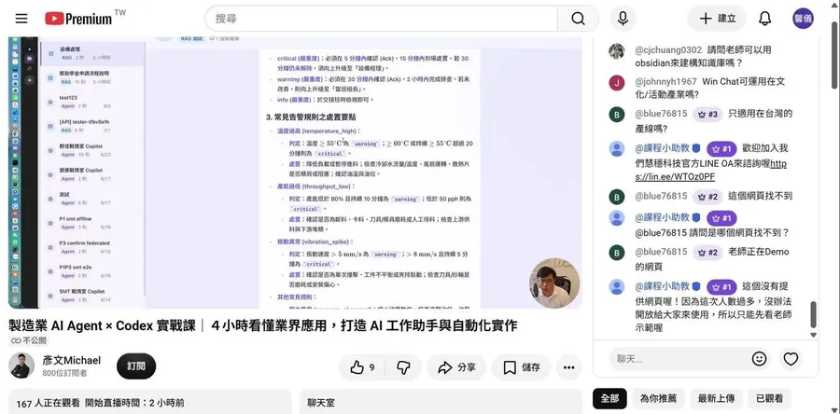Click the chat scrollbar down arrow
This screenshot has height=414, width=840.
[813, 335]
